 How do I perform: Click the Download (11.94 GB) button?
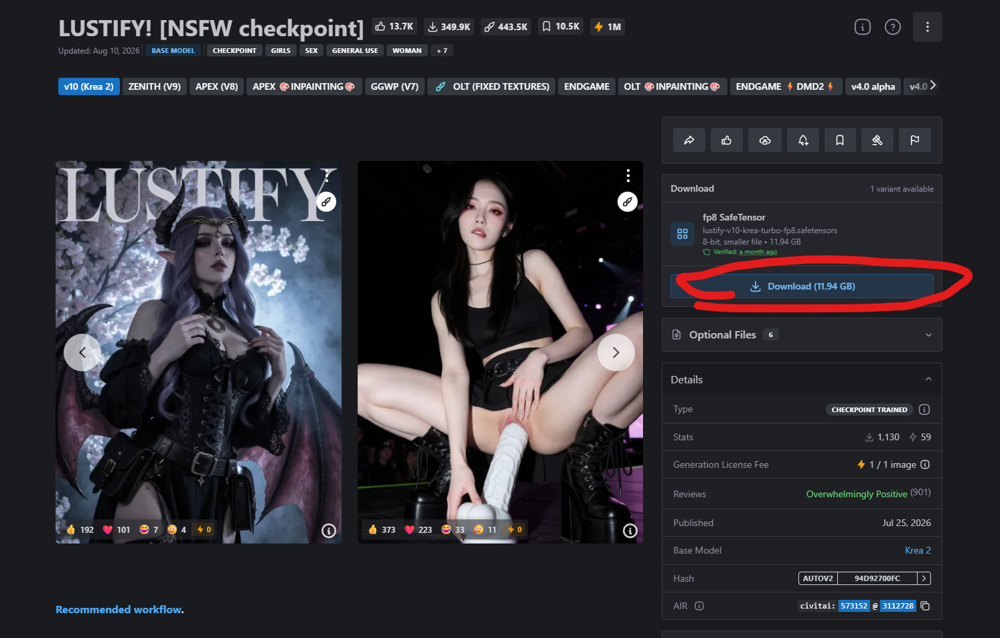pyautogui.click(x=802, y=286)
